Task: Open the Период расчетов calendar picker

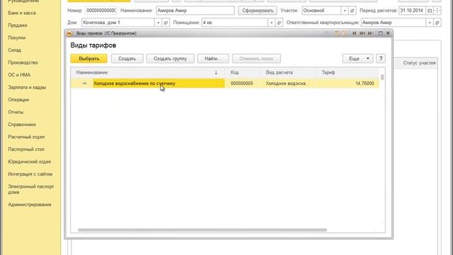Action: (x=430, y=11)
